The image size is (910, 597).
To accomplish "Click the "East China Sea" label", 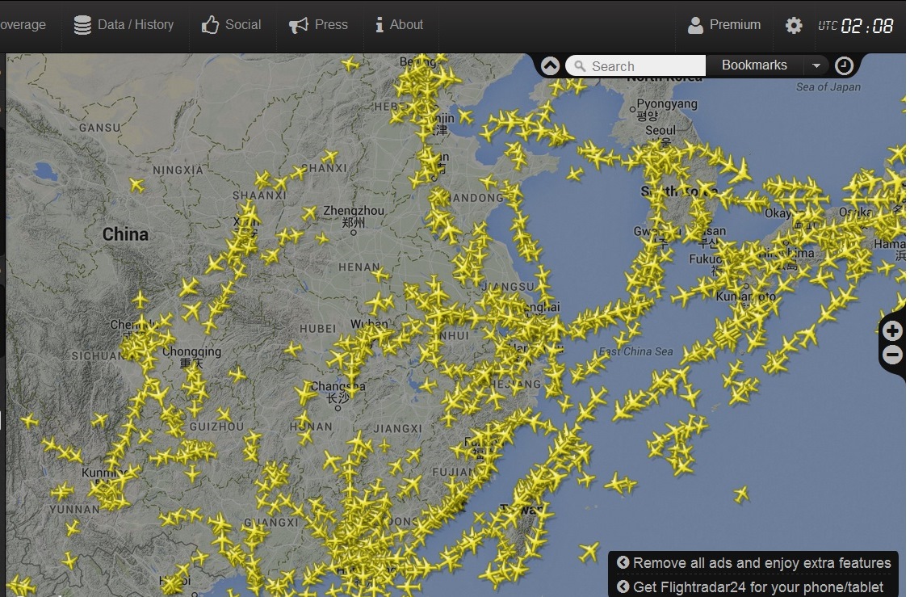I will 636,351.
